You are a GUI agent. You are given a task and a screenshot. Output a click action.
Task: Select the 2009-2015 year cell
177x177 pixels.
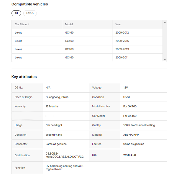coord(122,41)
